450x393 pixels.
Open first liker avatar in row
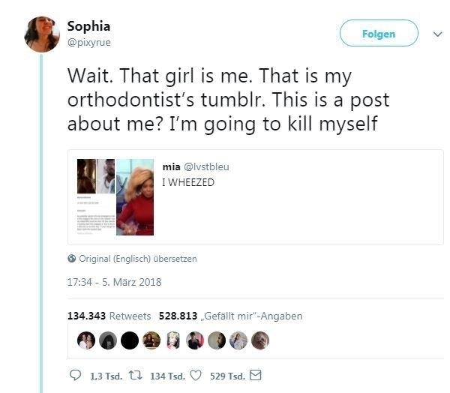coord(86,340)
